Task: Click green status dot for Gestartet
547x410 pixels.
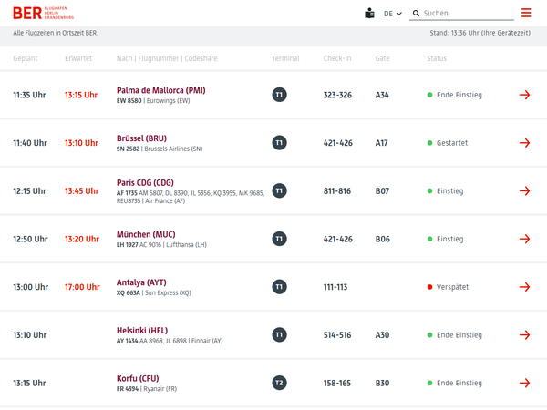Action: (429, 143)
